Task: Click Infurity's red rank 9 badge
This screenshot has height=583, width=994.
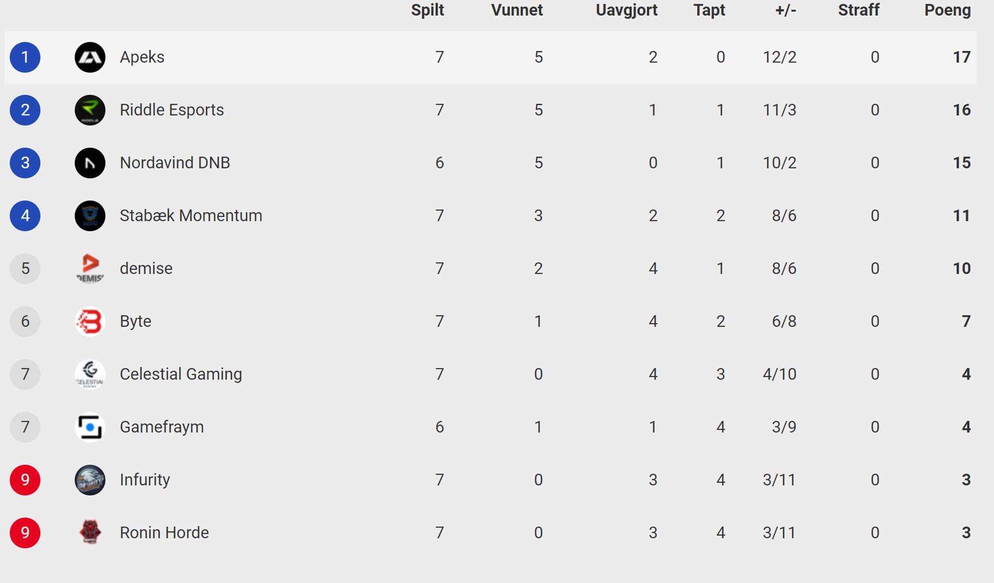Action: (x=25, y=480)
